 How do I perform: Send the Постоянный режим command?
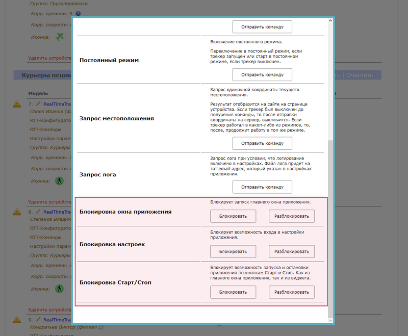tap(262, 74)
